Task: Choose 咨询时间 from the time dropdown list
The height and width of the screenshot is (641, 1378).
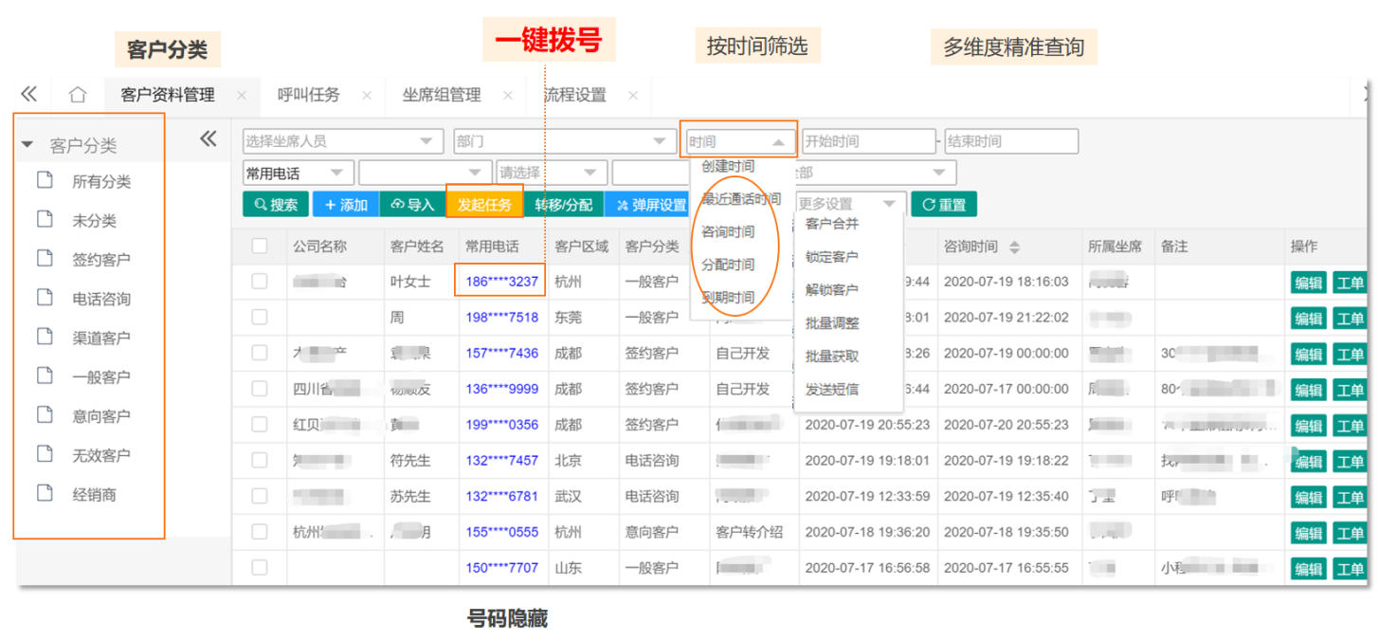Action: [728, 231]
